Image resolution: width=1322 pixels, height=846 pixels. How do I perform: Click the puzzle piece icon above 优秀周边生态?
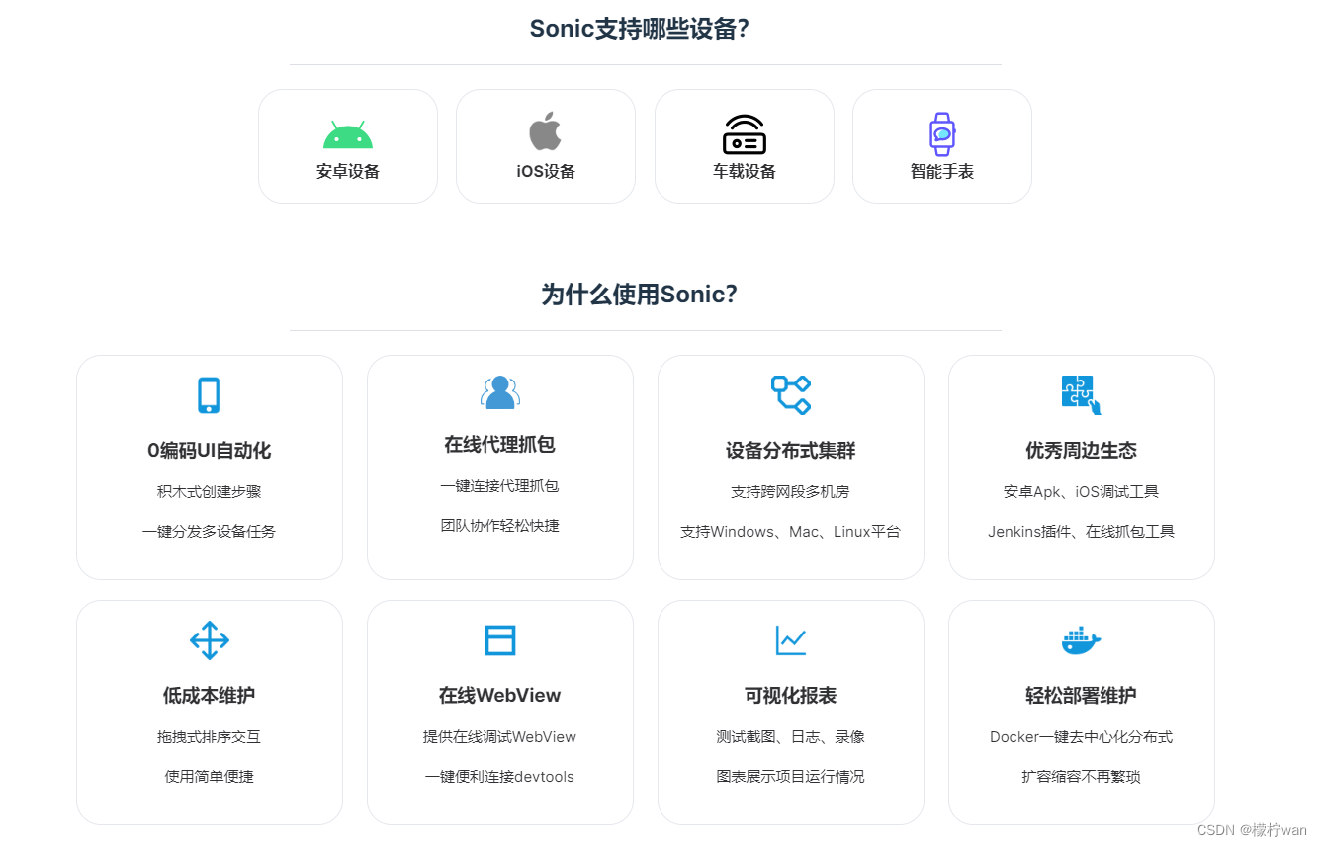[1081, 394]
